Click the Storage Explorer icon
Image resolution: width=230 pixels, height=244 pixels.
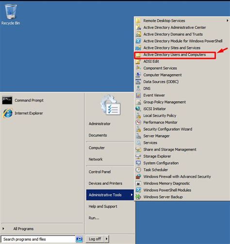click(x=138, y=156)
